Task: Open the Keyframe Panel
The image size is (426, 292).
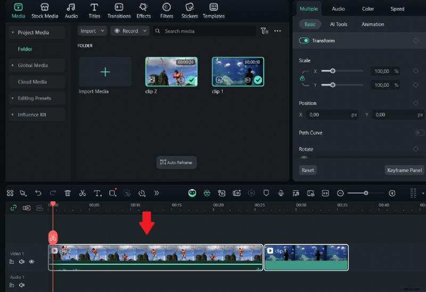Action: tap(404, 170)
